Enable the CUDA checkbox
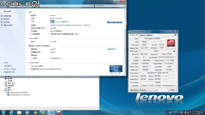This screenshot has height=115, width=205. tap(149, 86)
